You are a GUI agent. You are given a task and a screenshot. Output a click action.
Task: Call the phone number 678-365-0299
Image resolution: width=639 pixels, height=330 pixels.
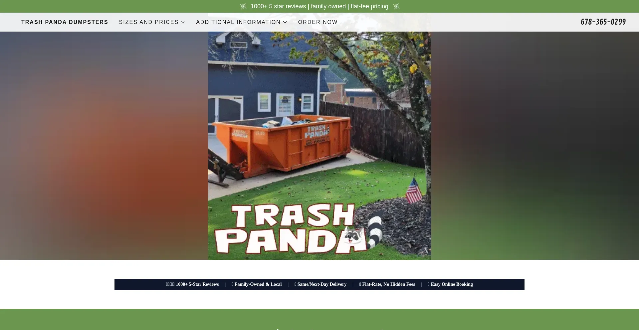coord(603,22)
